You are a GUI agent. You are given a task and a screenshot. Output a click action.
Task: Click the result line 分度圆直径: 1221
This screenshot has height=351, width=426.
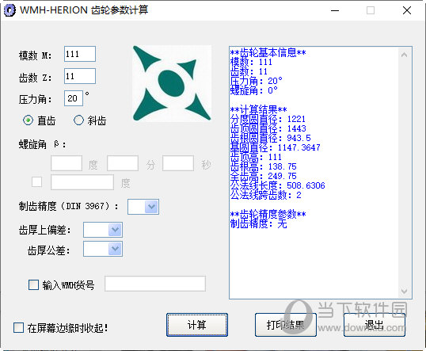tap(268, 119)
